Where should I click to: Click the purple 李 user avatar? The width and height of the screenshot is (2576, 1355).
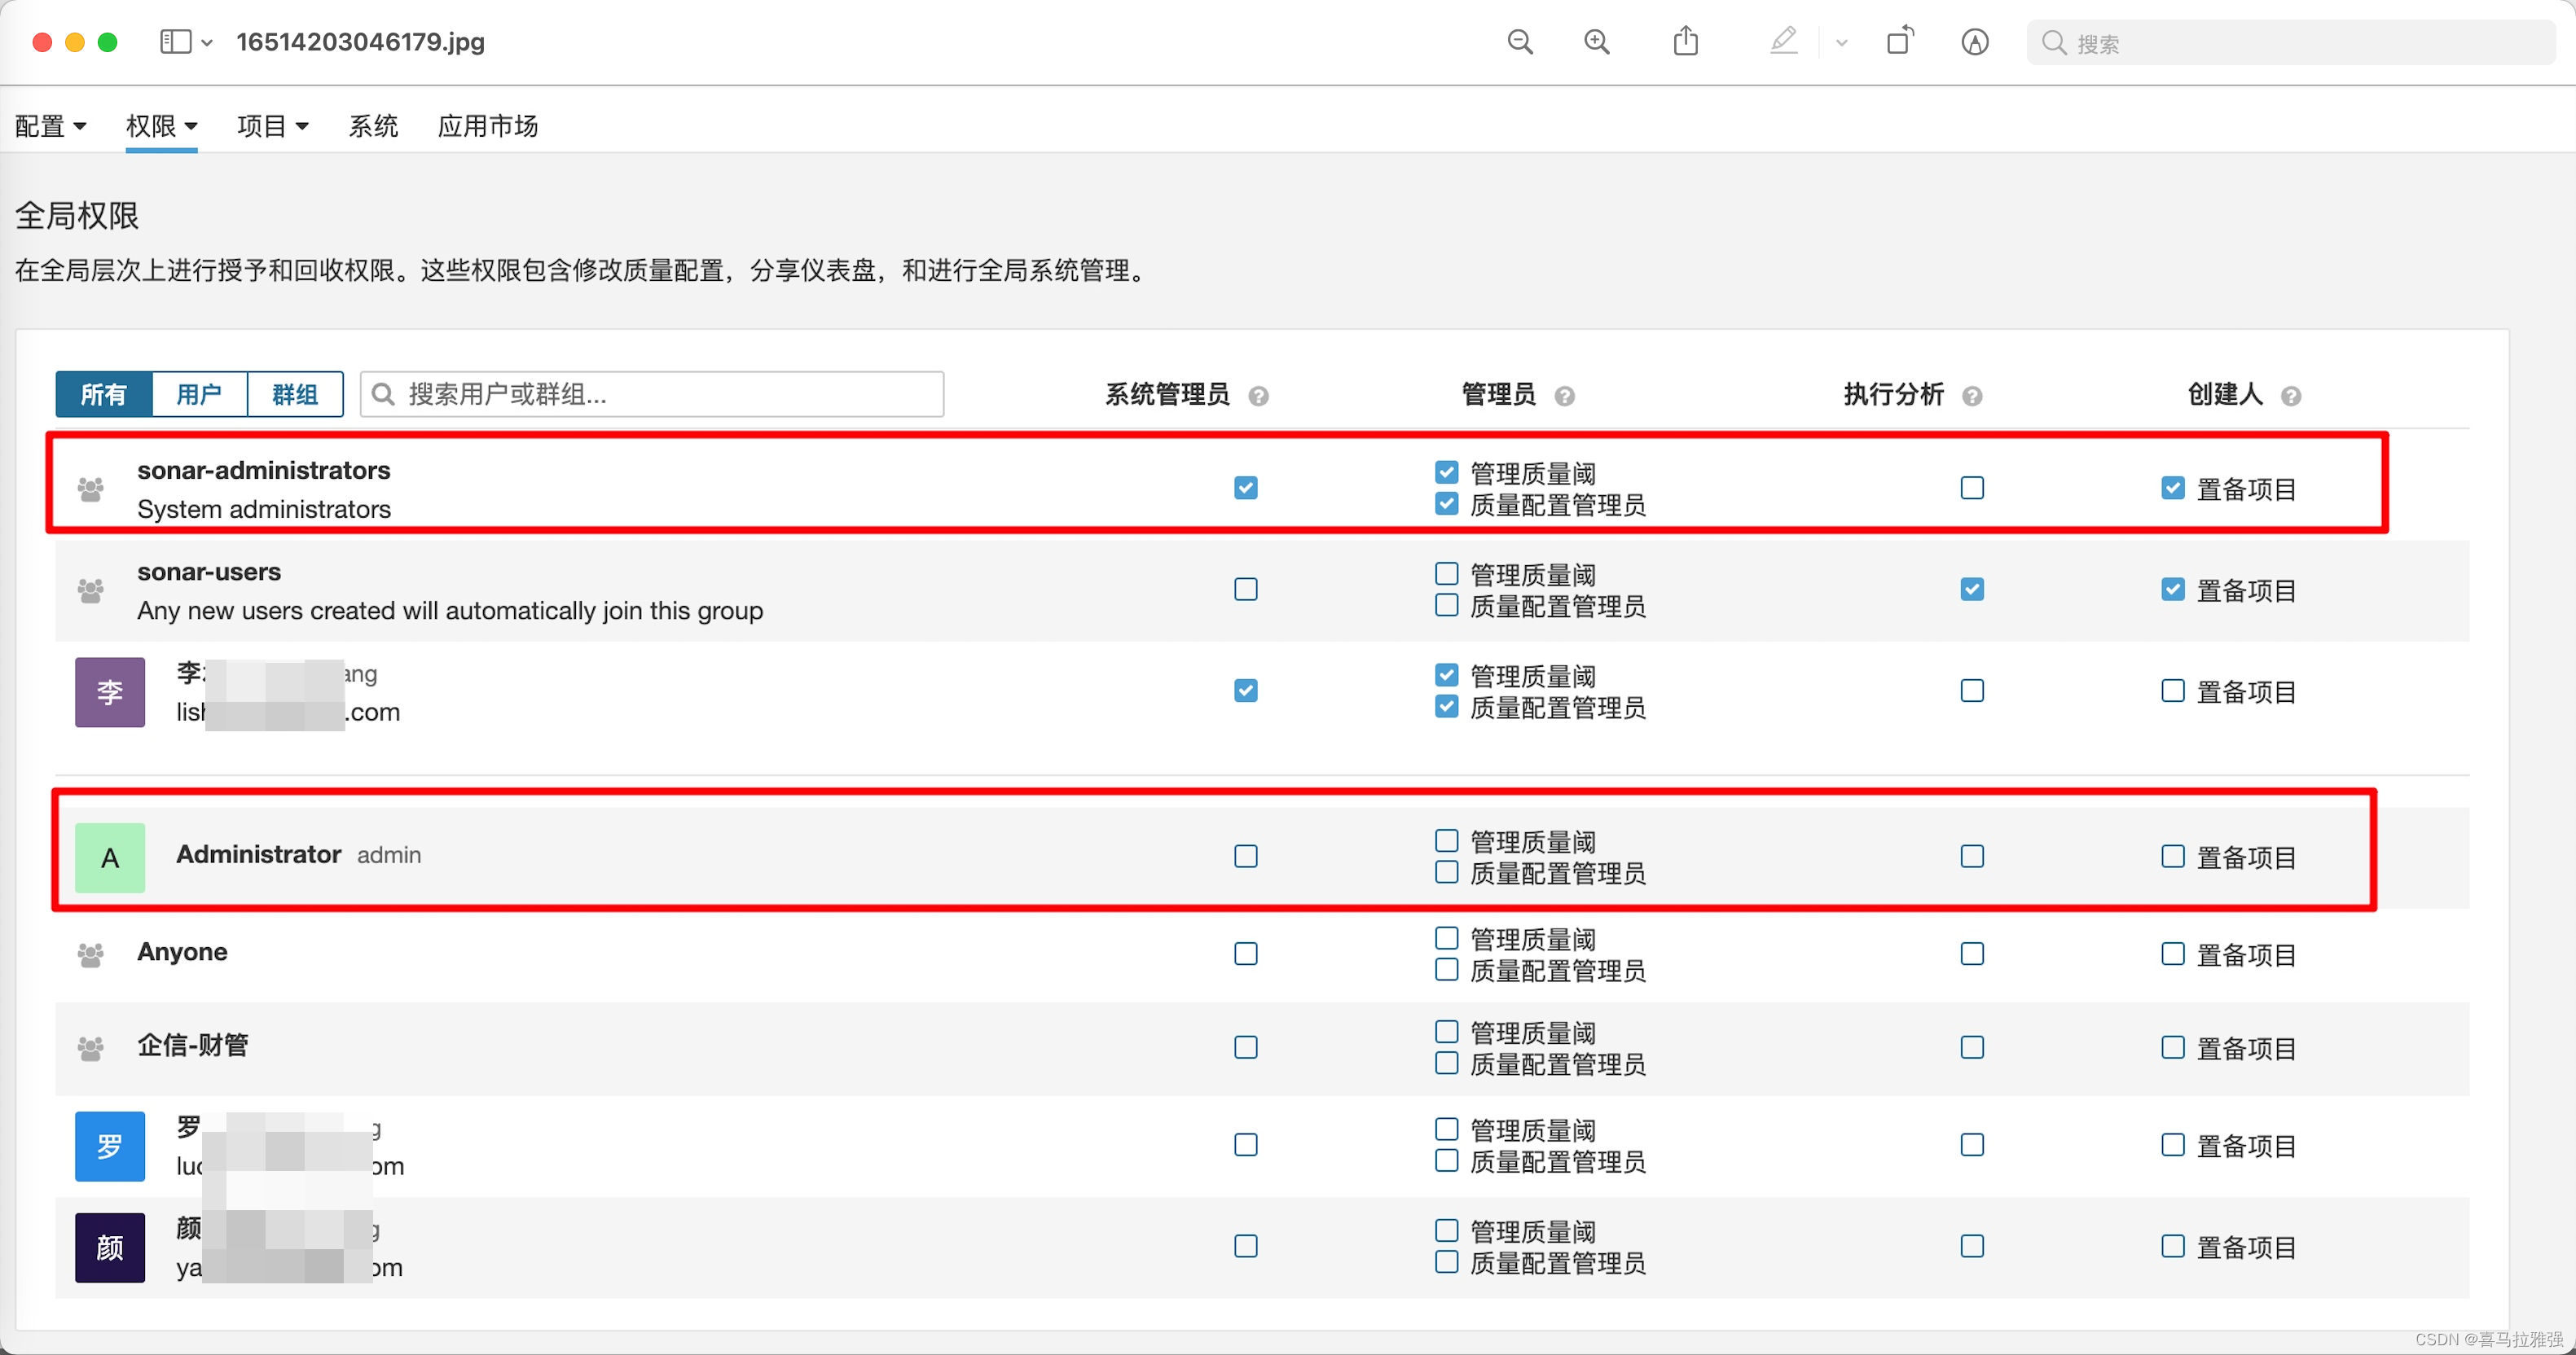click(110, 691)
